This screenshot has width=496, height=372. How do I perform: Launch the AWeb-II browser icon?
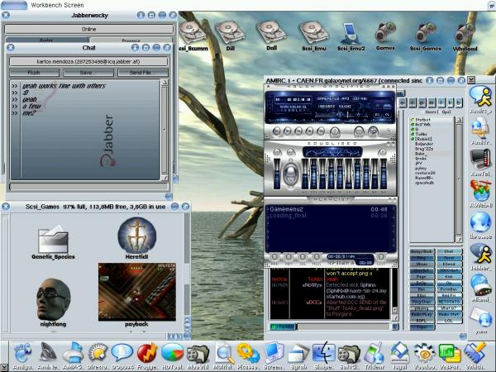pos(481,193)
